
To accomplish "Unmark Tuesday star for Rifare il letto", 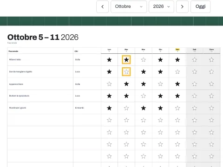I will click(x=126, y=60).
